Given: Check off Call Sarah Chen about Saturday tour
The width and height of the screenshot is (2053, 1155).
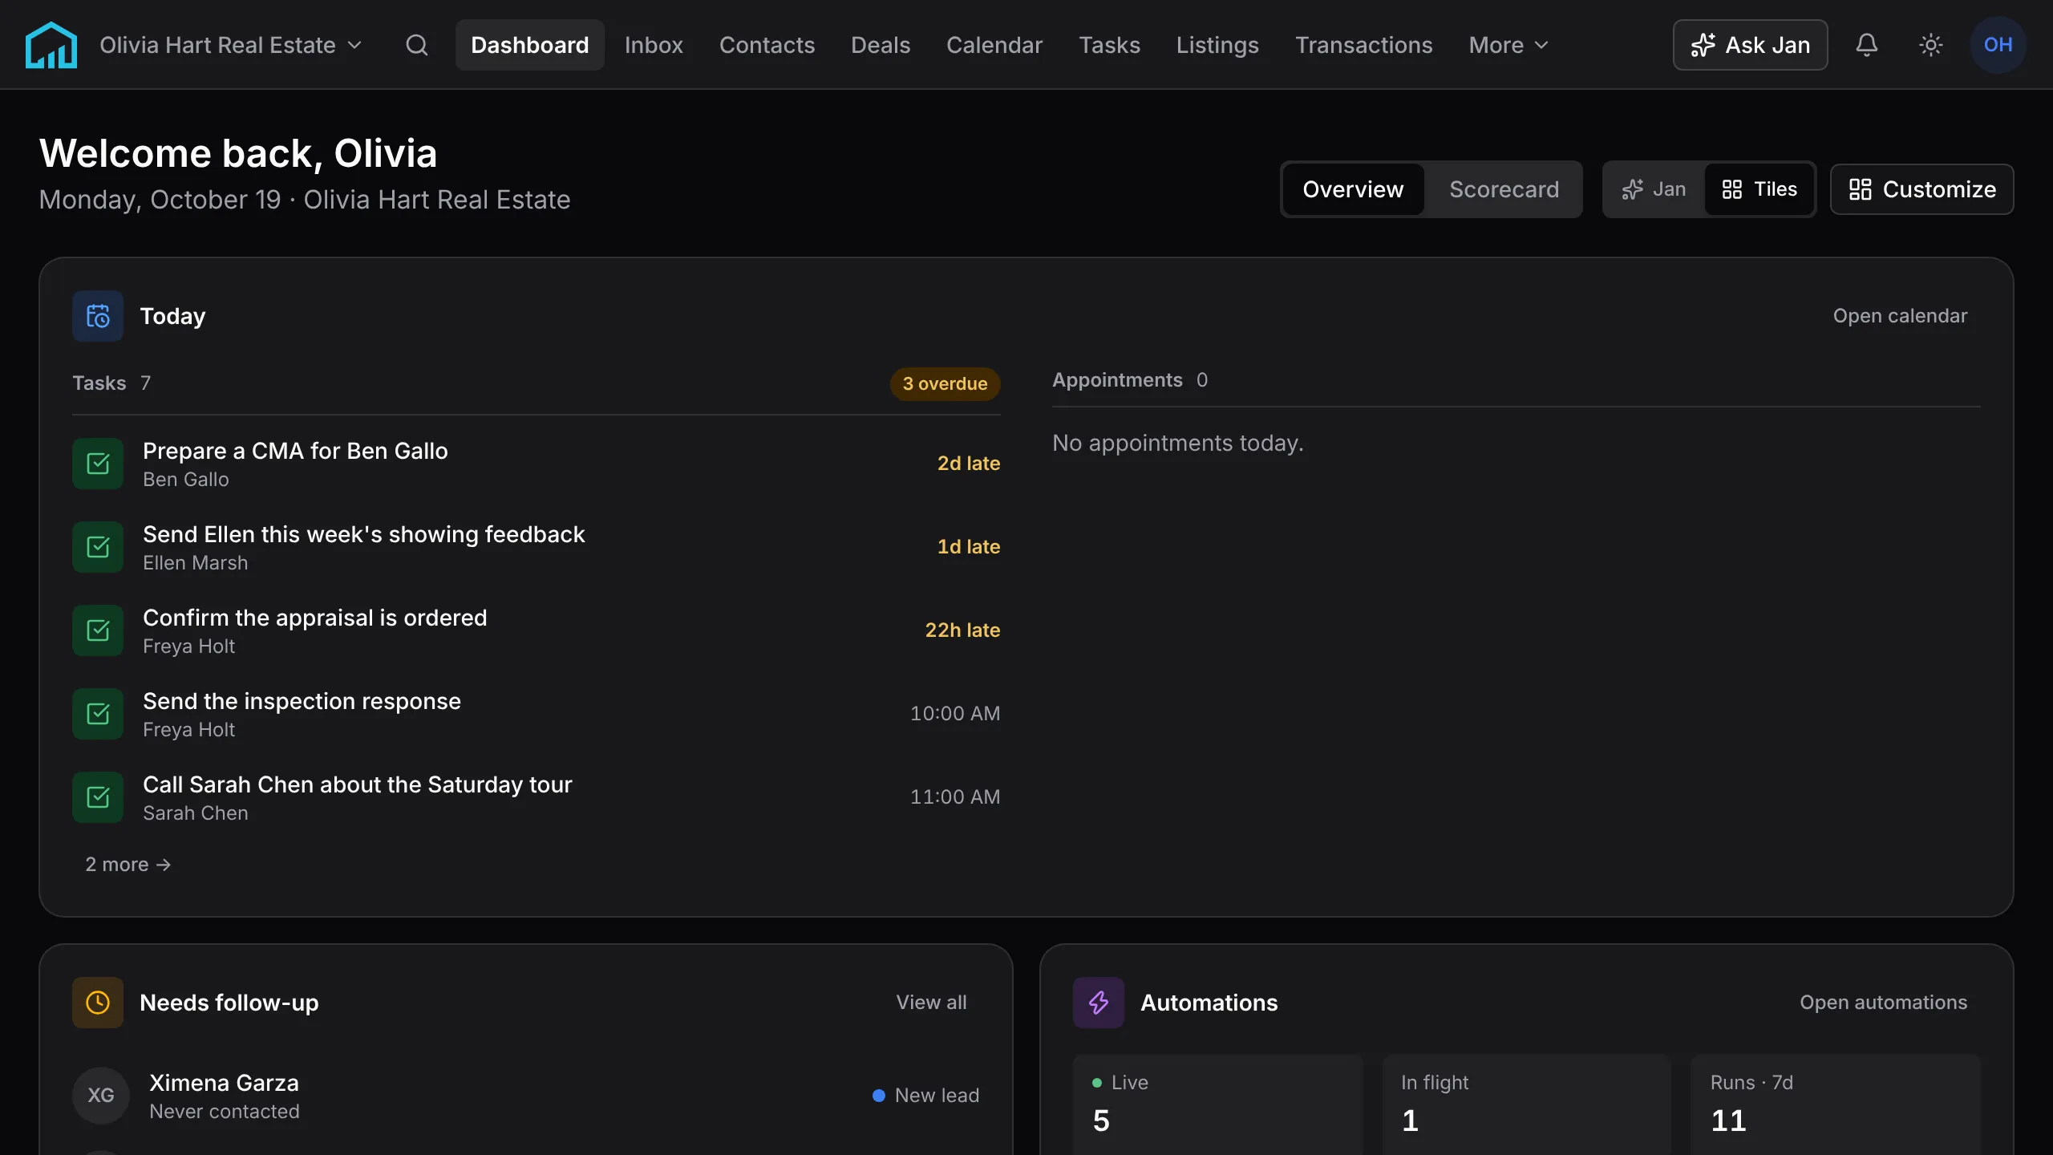Looking at the screenshot, I should (x=98, y=797).
